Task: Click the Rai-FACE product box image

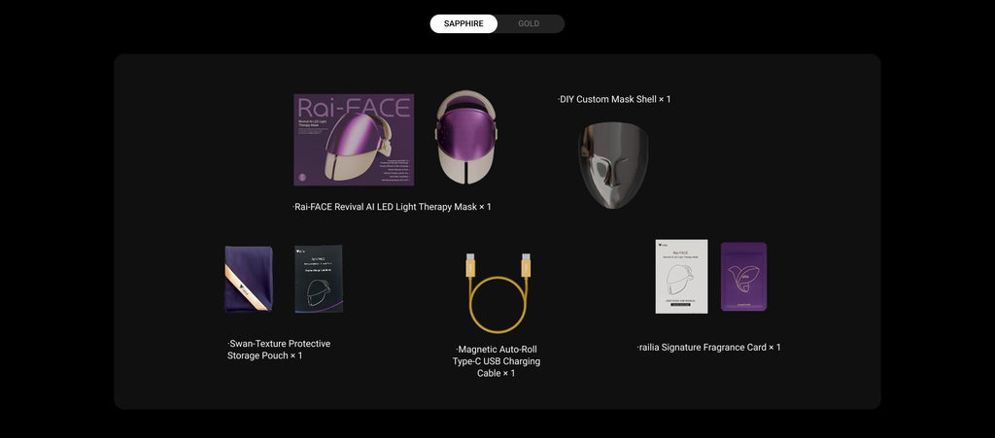Action: click(354, 140)
